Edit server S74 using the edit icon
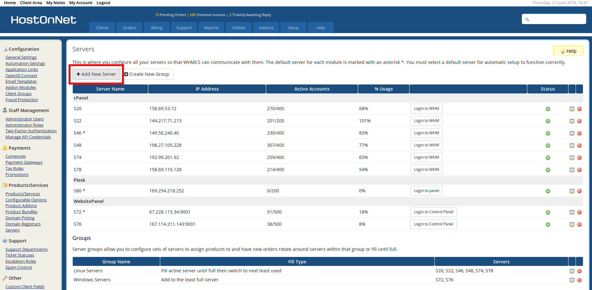 [572, 158]
